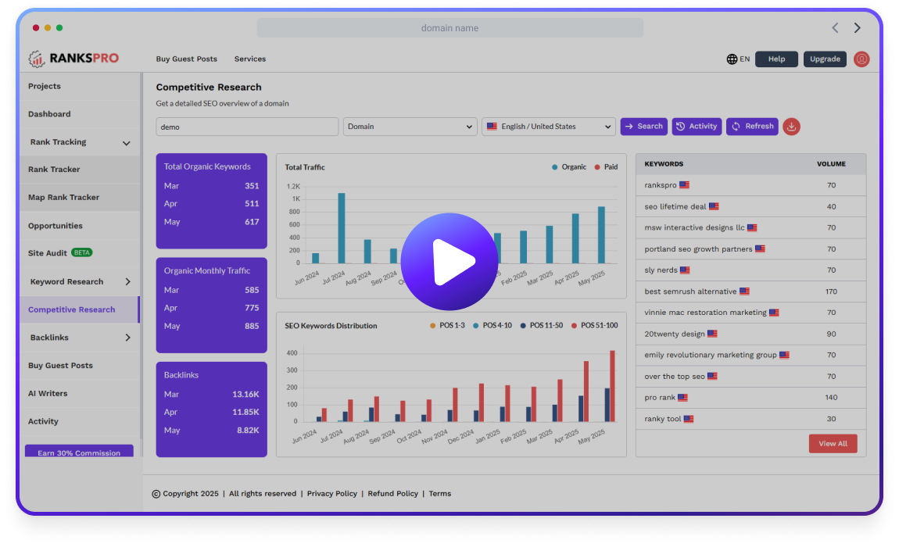This screenshot has height=547, width=899.
Task: Click the globe EN language icon
Action: (x=737, y=59)
